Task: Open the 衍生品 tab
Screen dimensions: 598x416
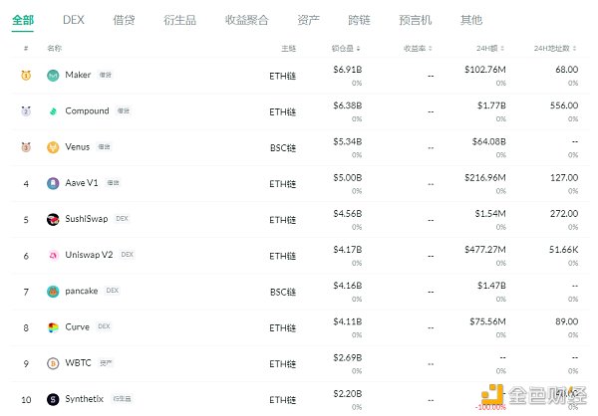Action: (179, 19)
